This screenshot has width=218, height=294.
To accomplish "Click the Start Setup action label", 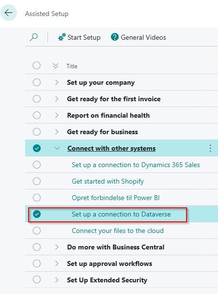I will tap(84, 37).
